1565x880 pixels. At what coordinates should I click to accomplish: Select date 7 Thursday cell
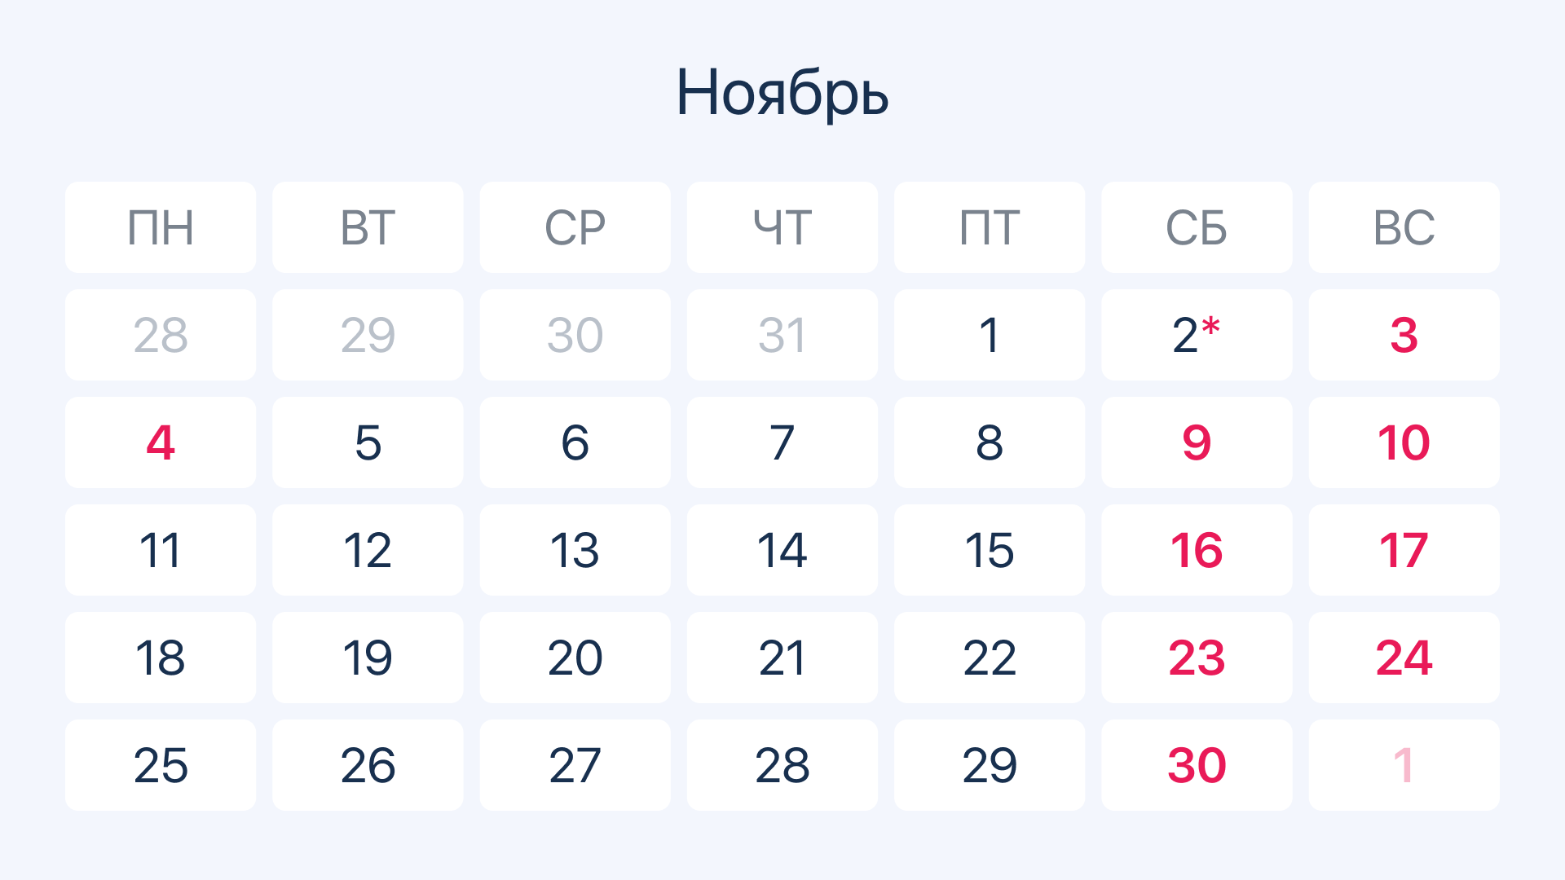(782, 442)
